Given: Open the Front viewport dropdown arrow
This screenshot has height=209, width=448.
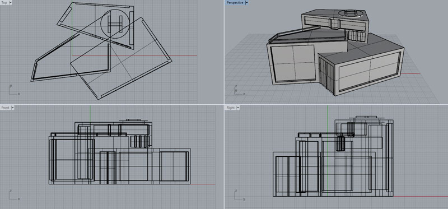Looking at the screenshot, I should [x=12, y=108].
